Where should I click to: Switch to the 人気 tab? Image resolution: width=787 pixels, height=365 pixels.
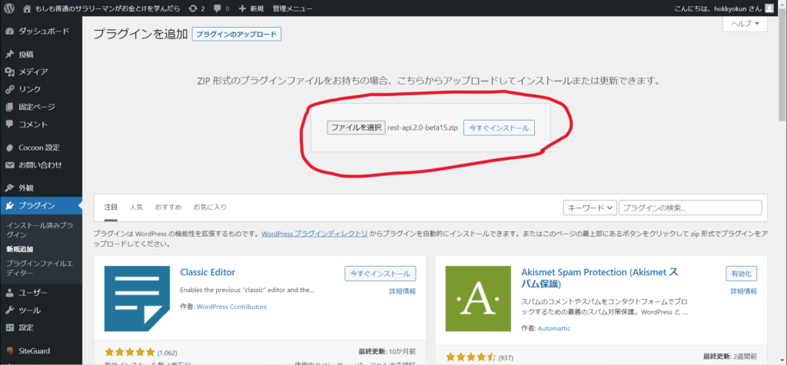136,207
